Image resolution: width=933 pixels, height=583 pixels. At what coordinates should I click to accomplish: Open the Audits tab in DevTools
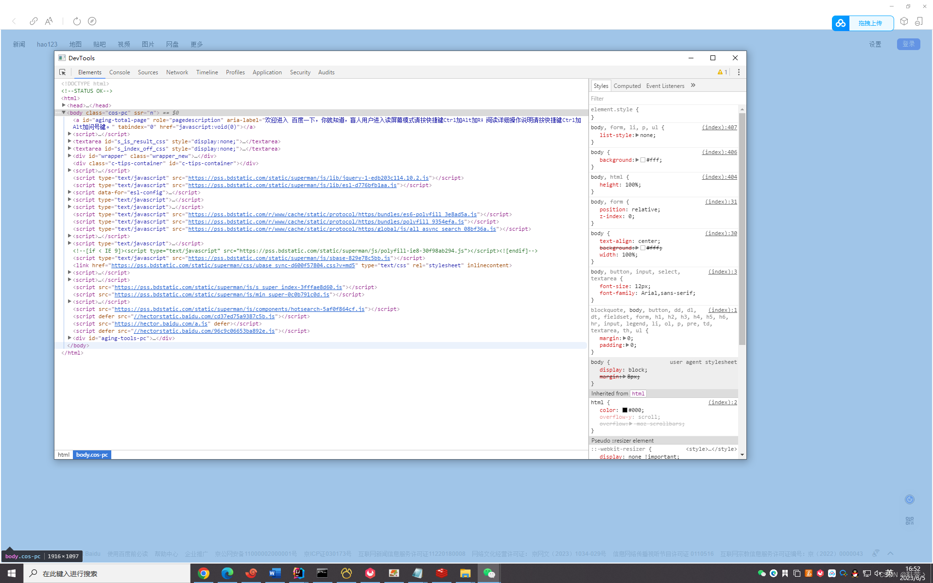tap(326, 72)
